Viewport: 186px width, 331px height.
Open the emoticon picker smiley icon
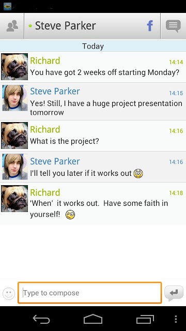(x=9, y=293)
